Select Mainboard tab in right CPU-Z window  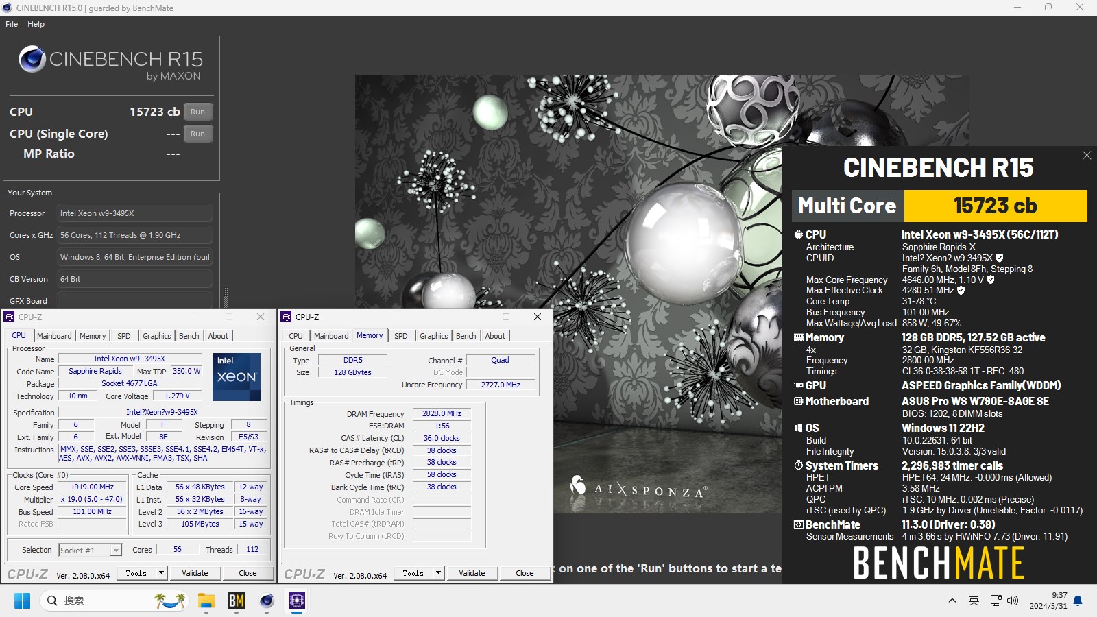(331, 336)
